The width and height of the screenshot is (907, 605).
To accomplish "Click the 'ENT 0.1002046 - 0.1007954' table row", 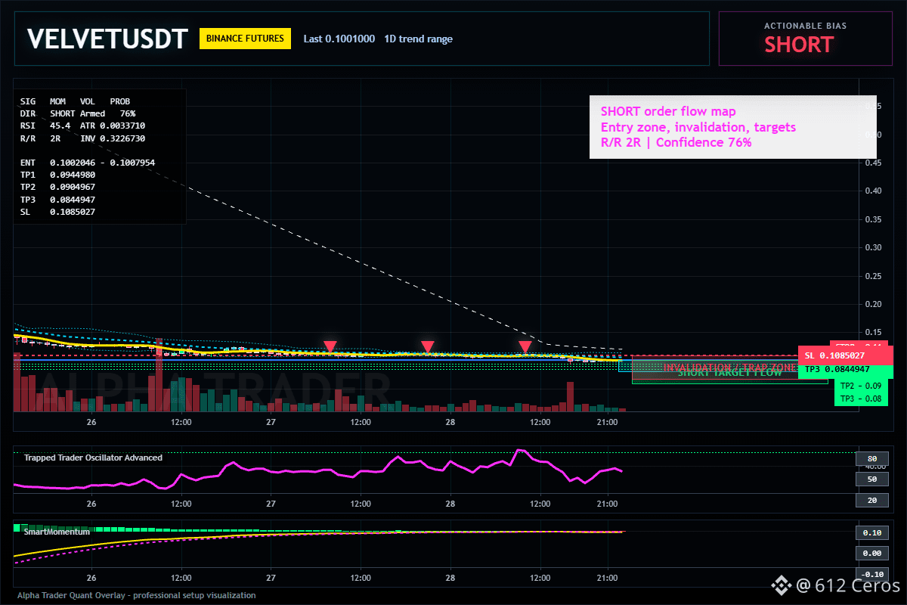I will click(88, 163).
